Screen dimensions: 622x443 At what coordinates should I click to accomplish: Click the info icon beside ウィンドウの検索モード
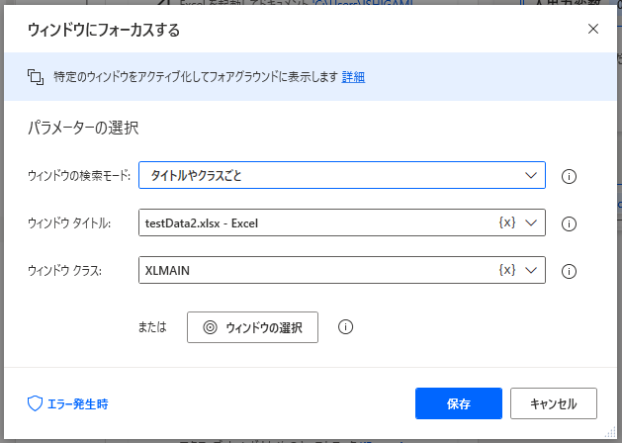569,177
